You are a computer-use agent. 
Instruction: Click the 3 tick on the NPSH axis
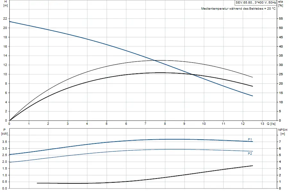[280, 169]
